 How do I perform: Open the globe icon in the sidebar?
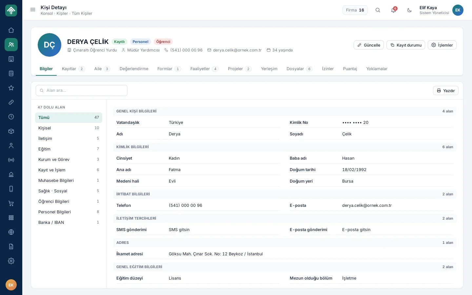coord(11,232)
